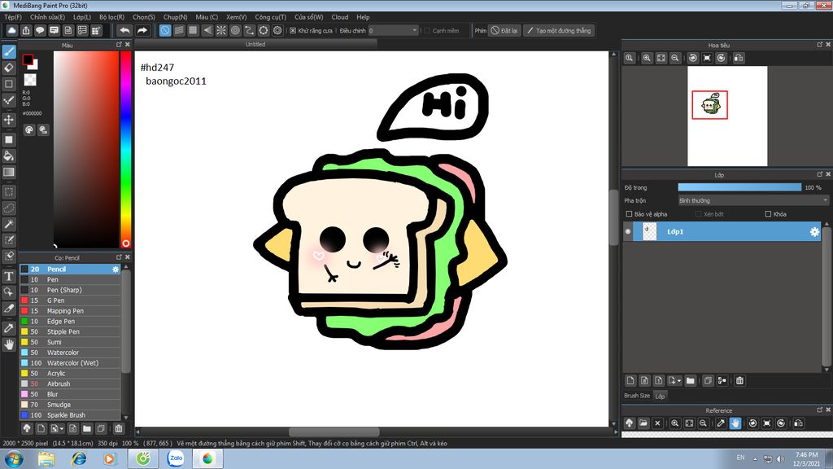Image resolution: width=833 pixels, height=469 pixels.
Task: Open Pencil brush settings gear
Action: click(x=116, y=269)
